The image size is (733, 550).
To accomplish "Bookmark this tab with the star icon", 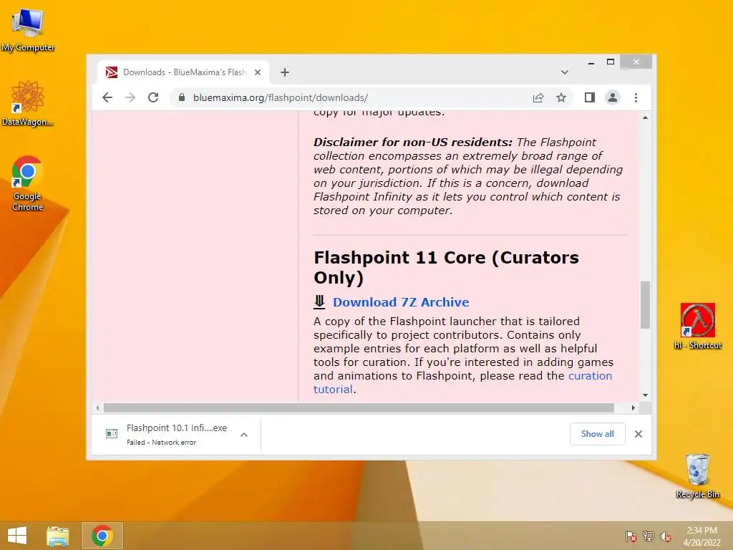I will click(x=561, y=97).
